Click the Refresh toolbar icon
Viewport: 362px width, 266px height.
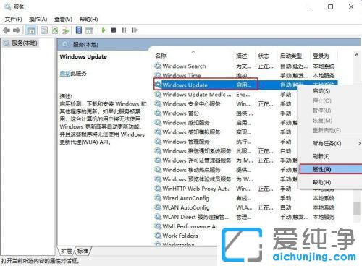coord(55,30)
